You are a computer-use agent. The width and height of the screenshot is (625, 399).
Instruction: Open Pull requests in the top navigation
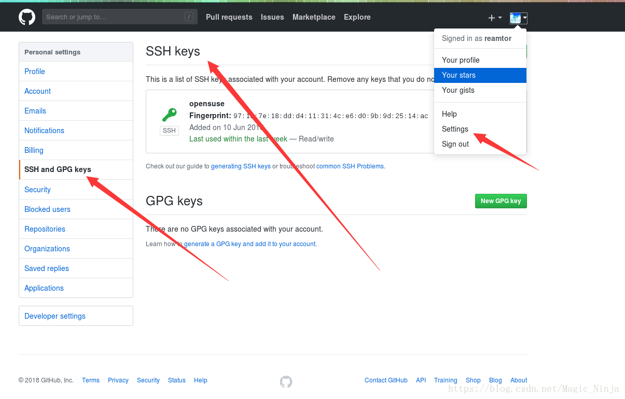pos(229,17)
